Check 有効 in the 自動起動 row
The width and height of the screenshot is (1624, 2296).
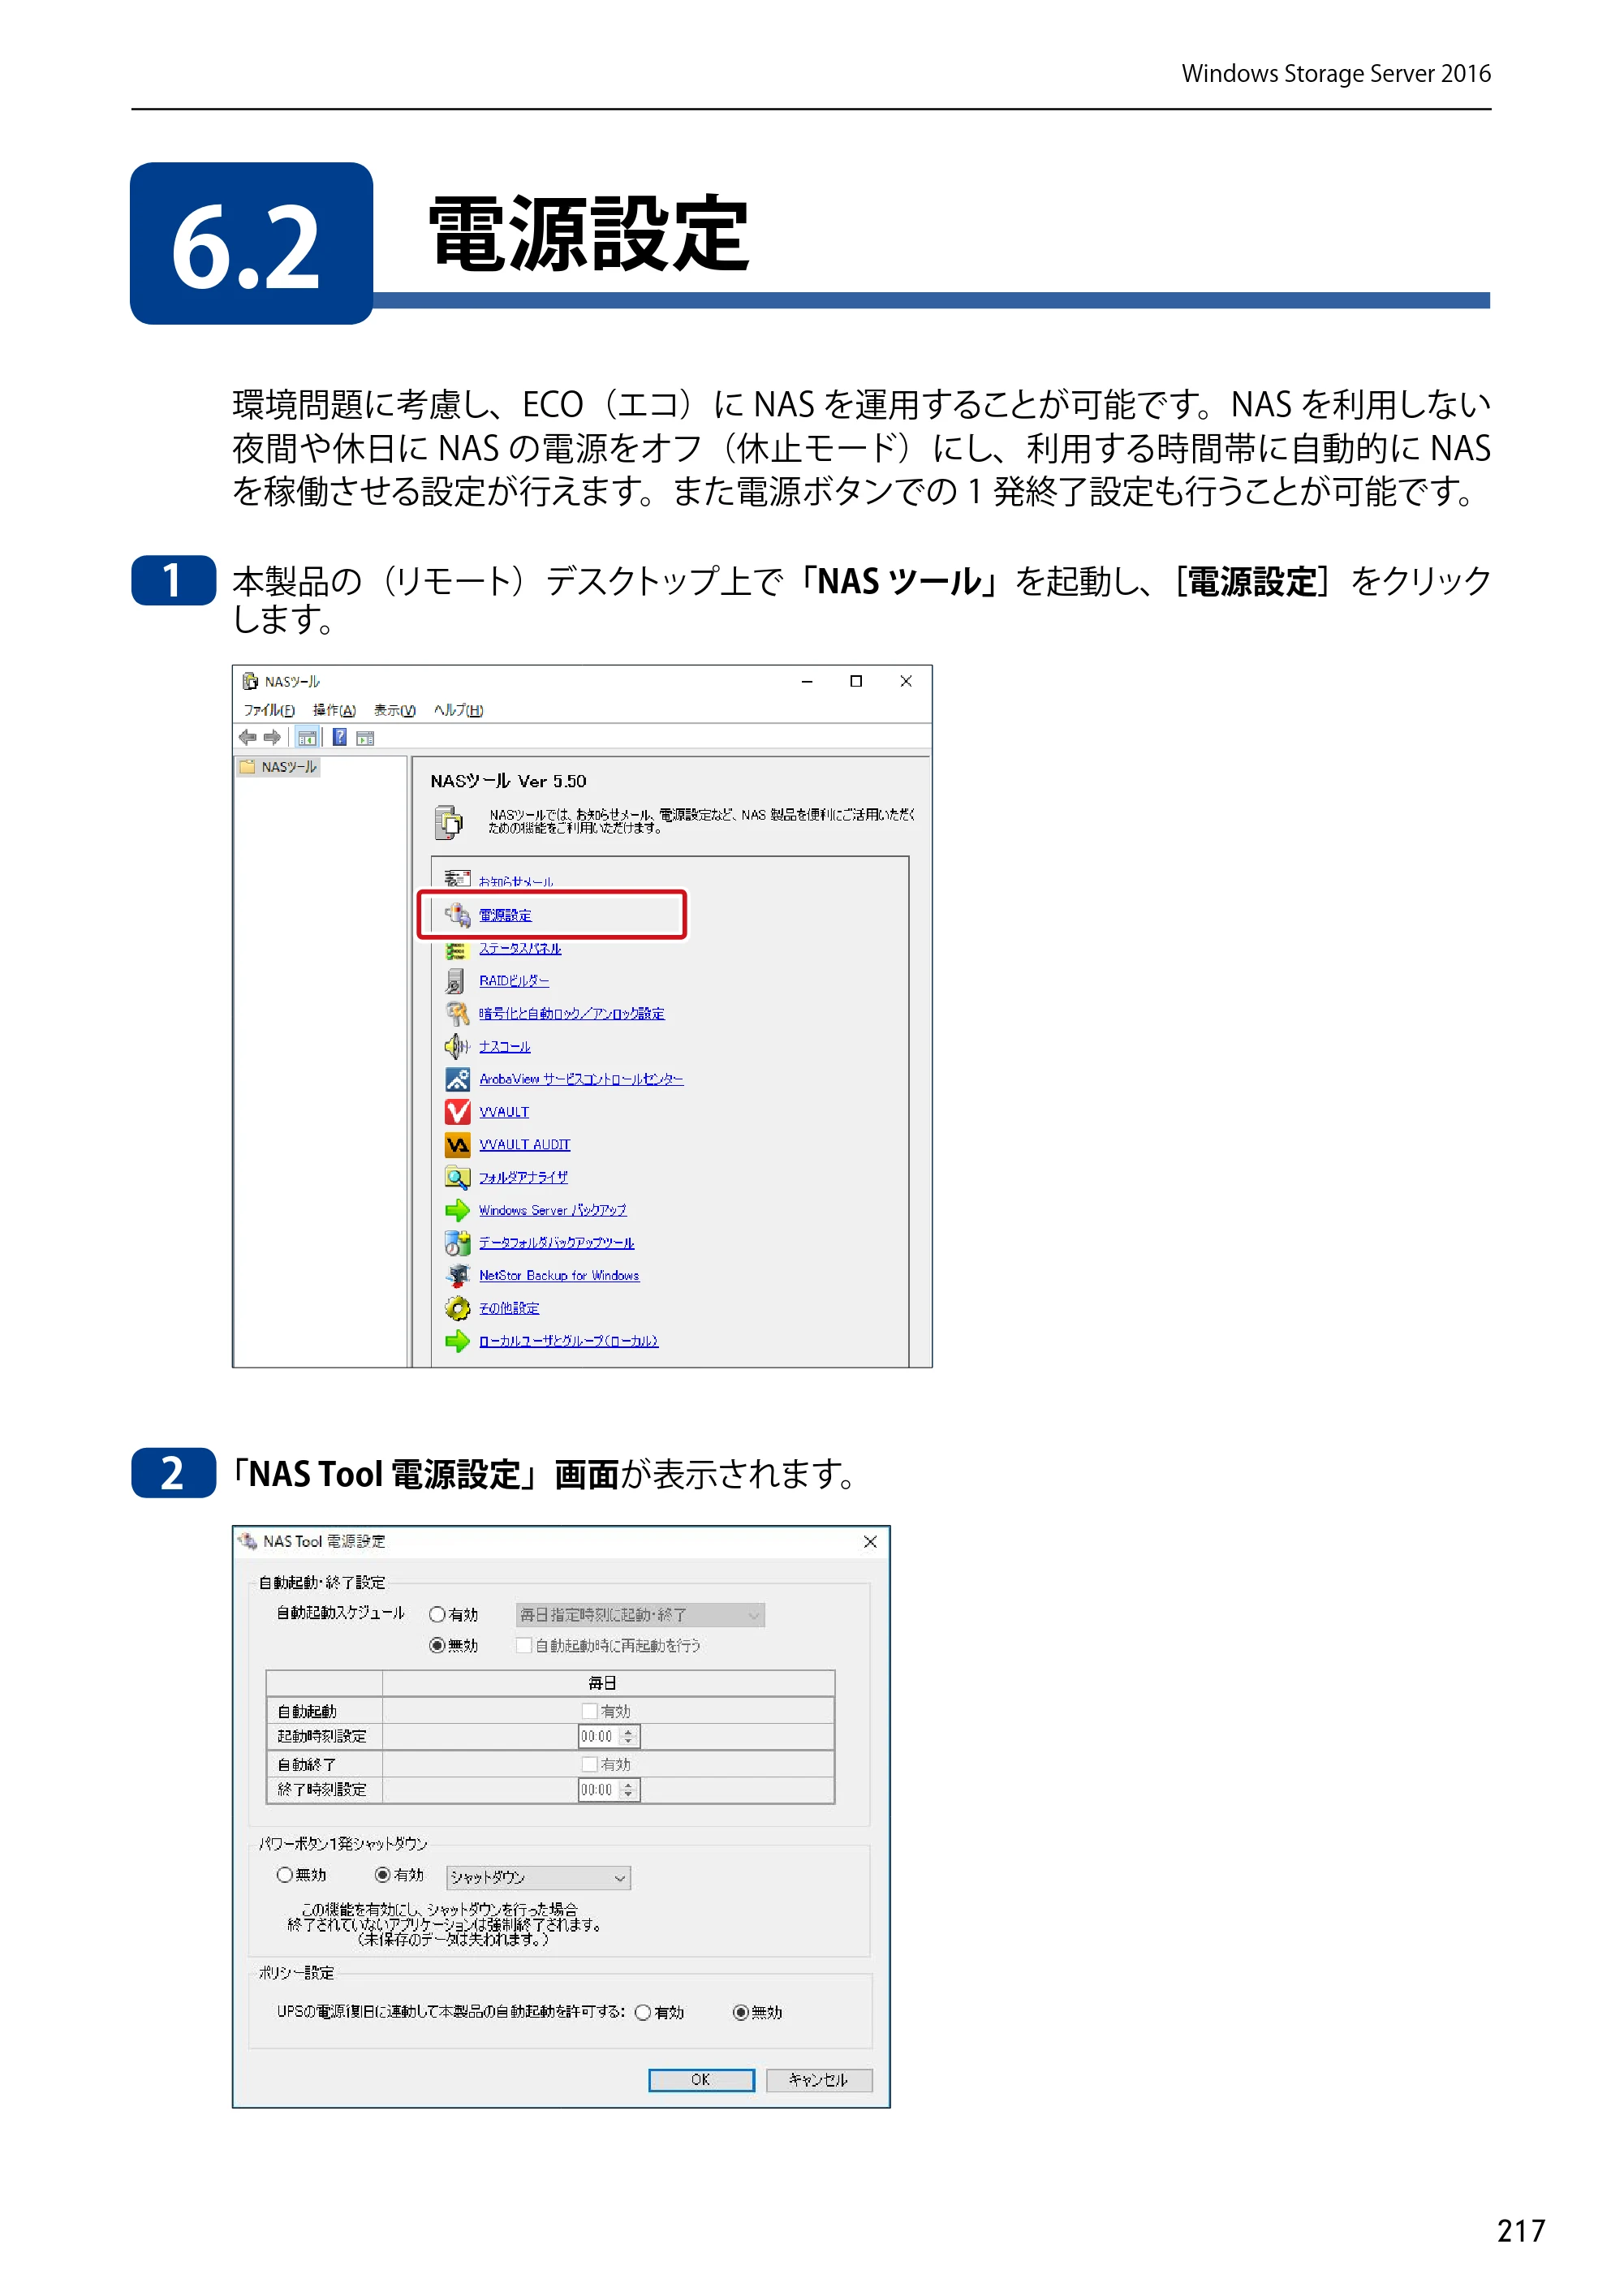pos(590,1711)
